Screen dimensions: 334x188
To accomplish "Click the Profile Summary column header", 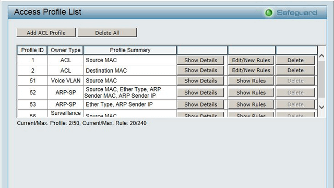I will click(x=130, y=50).
